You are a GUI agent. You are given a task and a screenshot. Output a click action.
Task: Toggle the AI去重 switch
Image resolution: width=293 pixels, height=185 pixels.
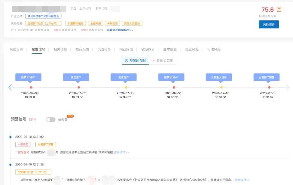(50, 120)
